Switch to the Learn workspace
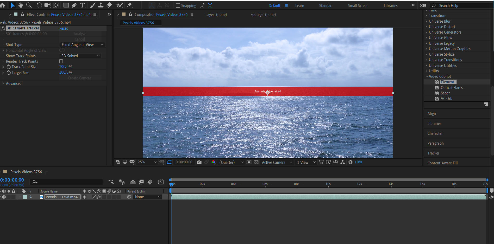494x244 pixels. [299, 5]
